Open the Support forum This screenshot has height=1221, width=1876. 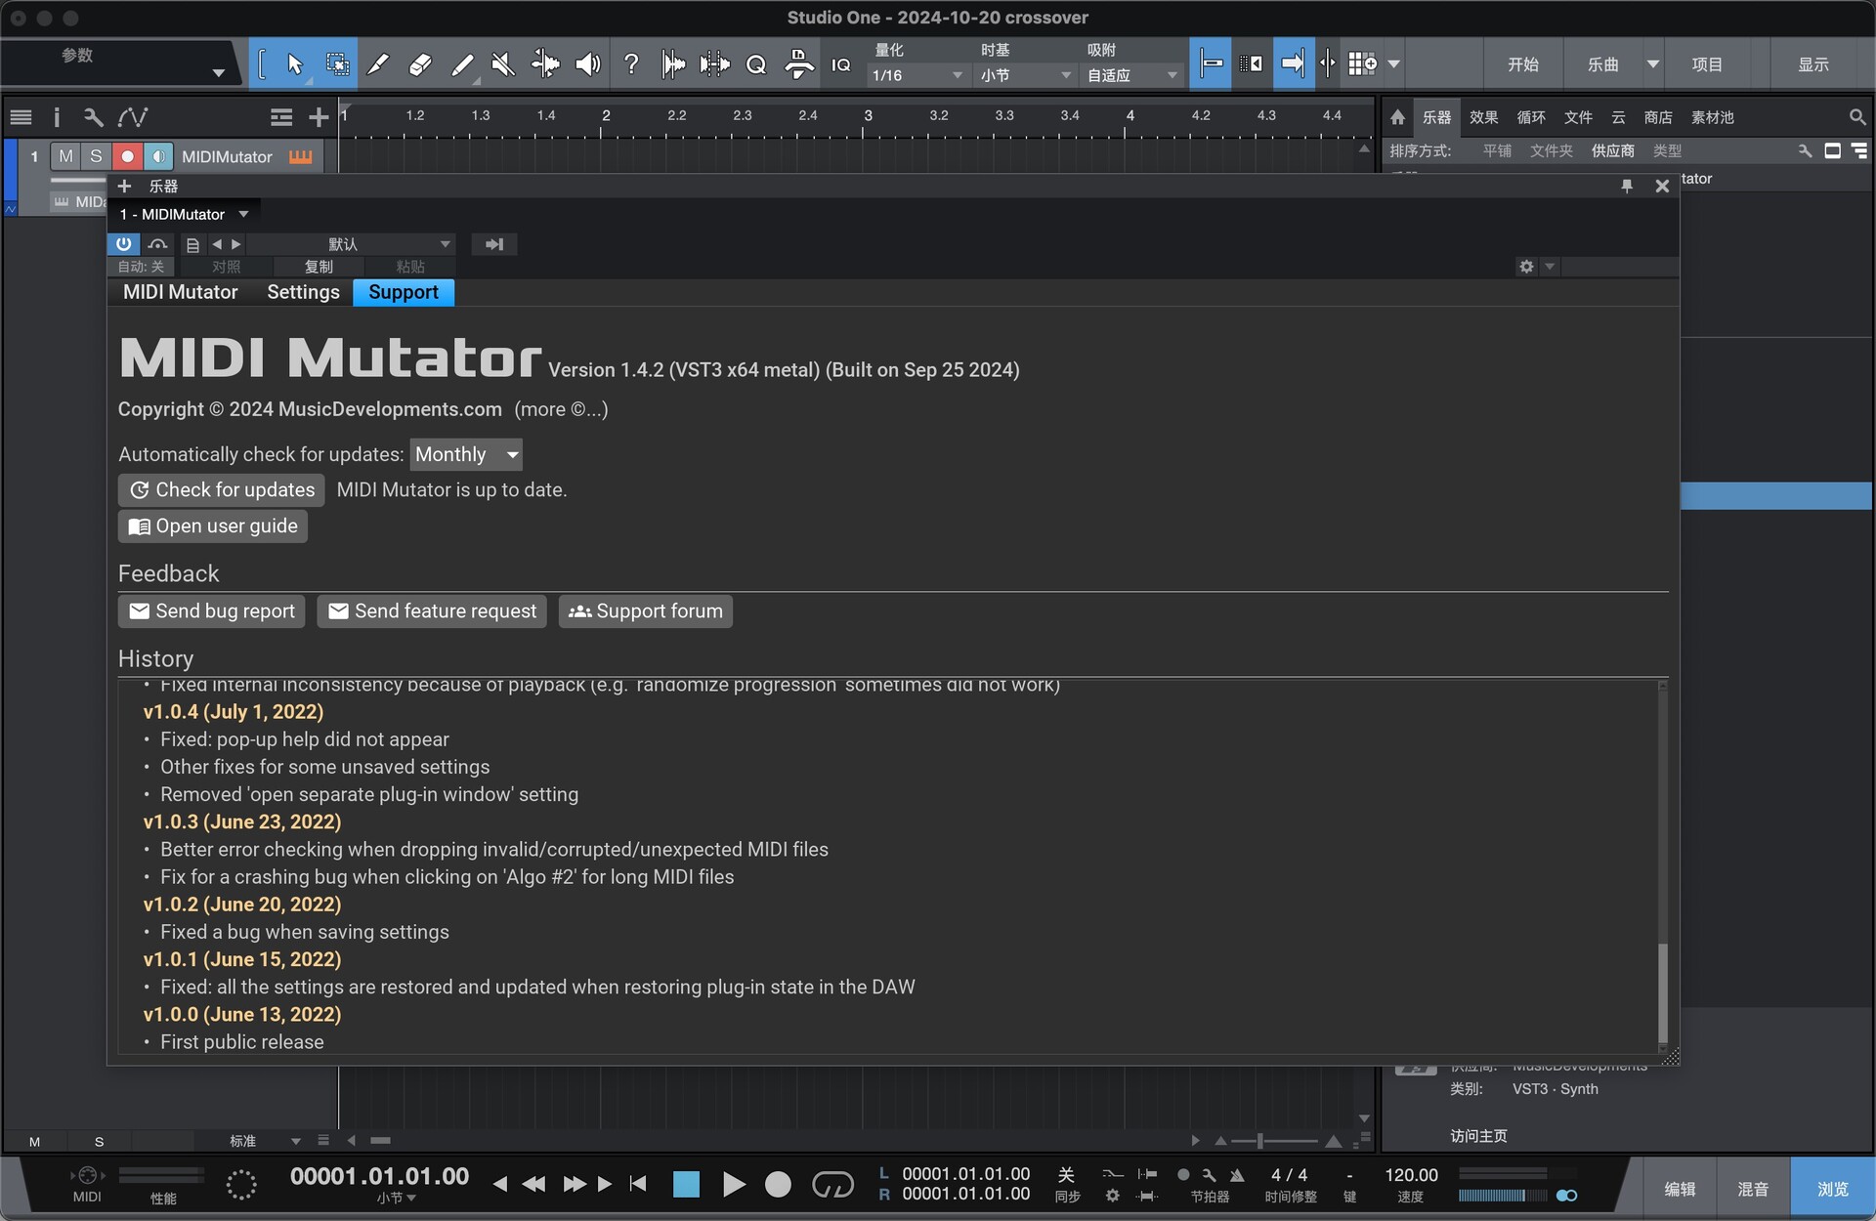tap(646, 610)
